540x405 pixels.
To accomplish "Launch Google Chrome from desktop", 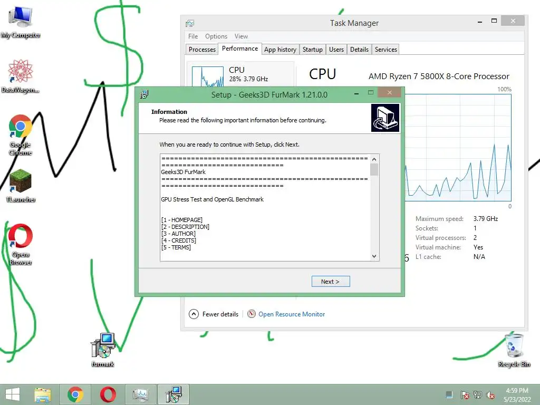I will tap(21, 134).
